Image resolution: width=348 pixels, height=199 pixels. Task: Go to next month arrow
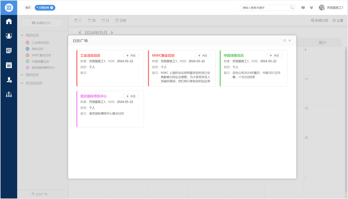[x=112, y=33]
